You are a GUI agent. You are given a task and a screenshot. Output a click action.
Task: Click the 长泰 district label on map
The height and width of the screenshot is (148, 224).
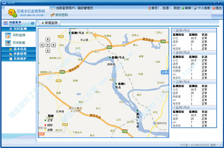[x=165, y=72]
